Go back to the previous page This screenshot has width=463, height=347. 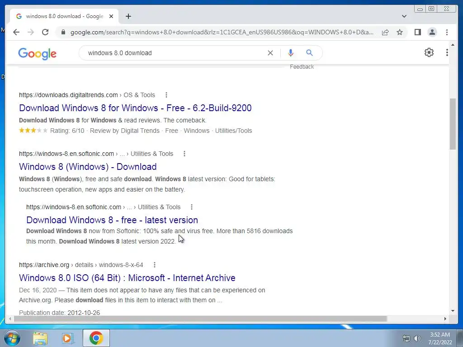(16, 32)
